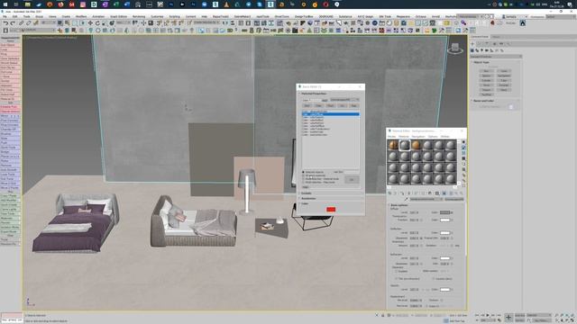
Task: Go to the start frame
Action: pos(477,315)
